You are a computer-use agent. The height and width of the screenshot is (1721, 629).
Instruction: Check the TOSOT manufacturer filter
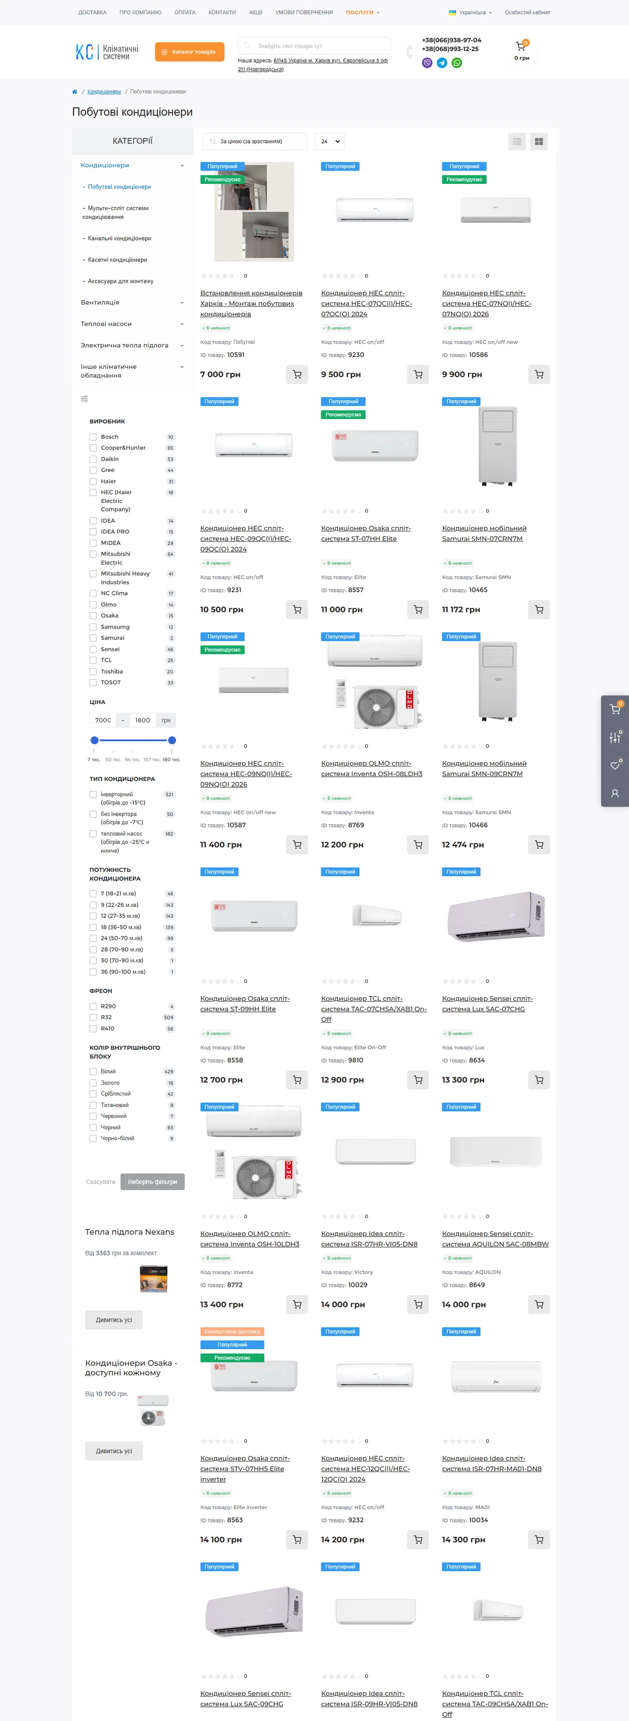tap(93, 683)
